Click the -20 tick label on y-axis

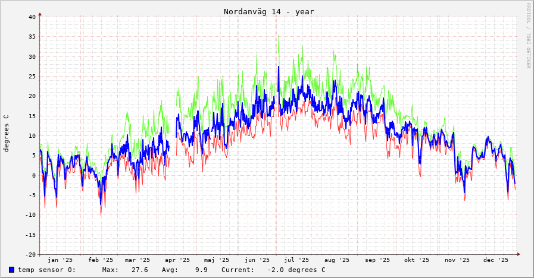coord(30,254)
